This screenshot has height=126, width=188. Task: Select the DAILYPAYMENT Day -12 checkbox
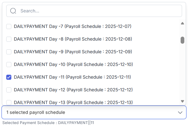click(9, 90)
